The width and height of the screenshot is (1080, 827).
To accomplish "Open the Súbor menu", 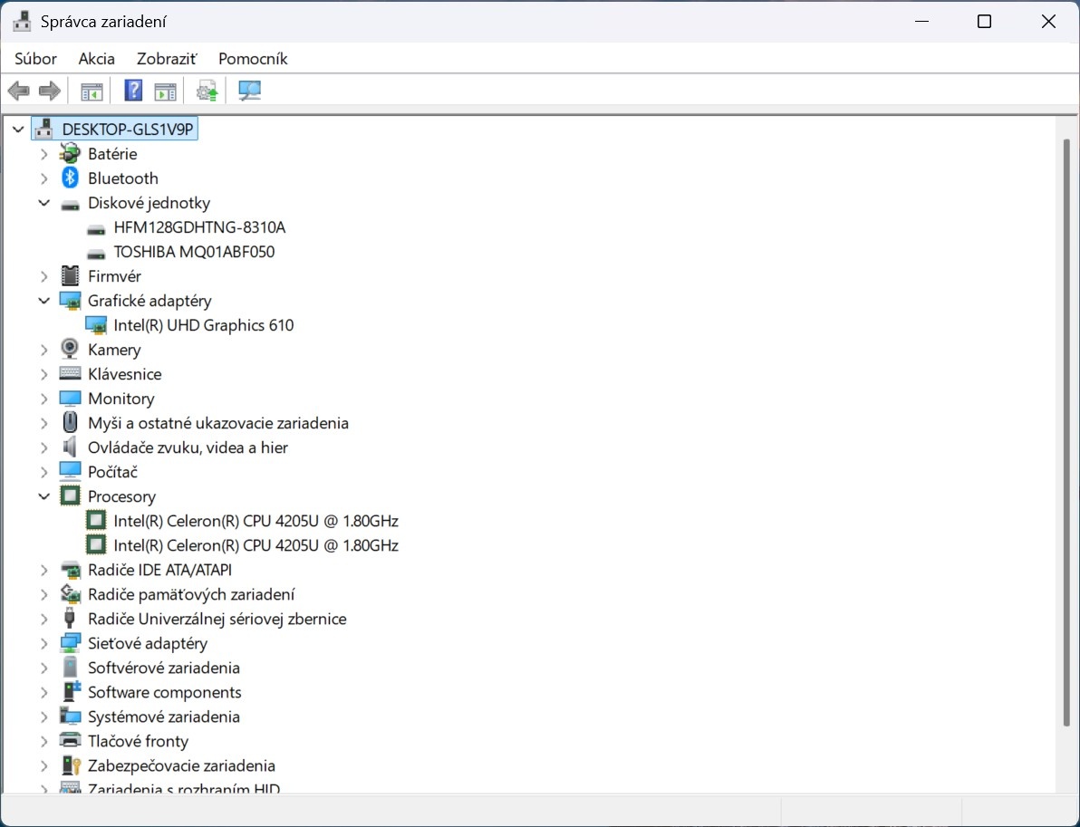I will (x=34, y=58).
